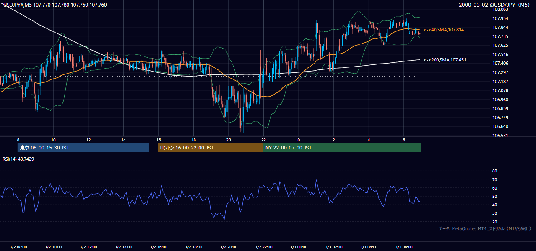Click price axis value 107.078
The height and width of the screenshot is (251, 536).
coord(500,90)
